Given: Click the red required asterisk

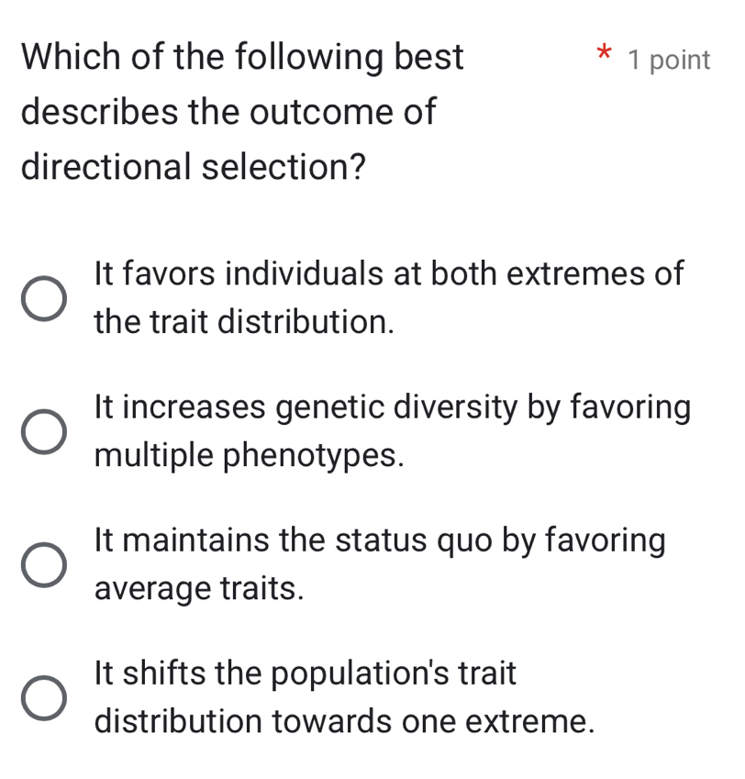Looking at the screenshot, I should click(605, 57).
